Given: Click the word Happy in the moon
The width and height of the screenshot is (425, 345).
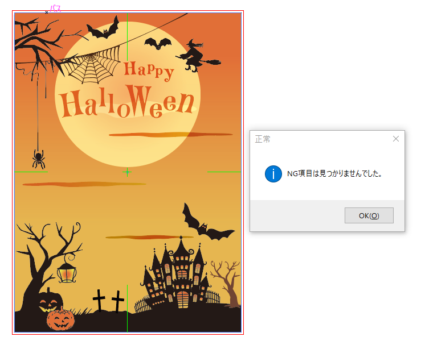Looking at the screenshot, I should (148, 70).
